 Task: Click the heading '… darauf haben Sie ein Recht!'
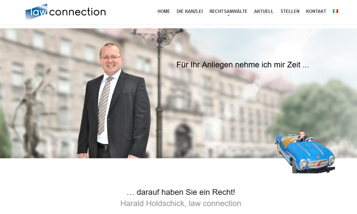181,192
